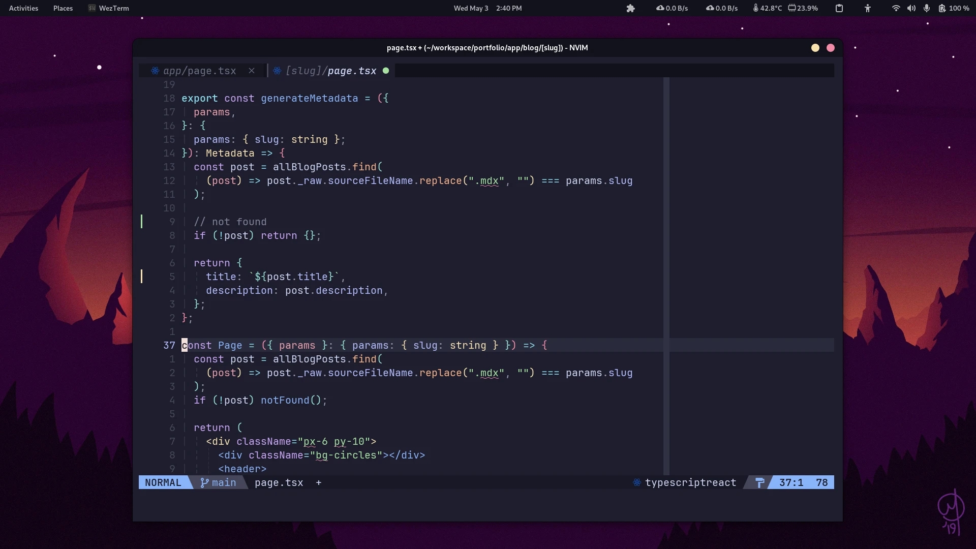
Task: Close the app/page.tsx tab with X
Action: (252, 71)
